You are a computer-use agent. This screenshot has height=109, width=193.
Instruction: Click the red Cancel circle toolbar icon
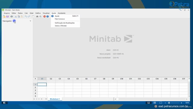tap(44, 16)
